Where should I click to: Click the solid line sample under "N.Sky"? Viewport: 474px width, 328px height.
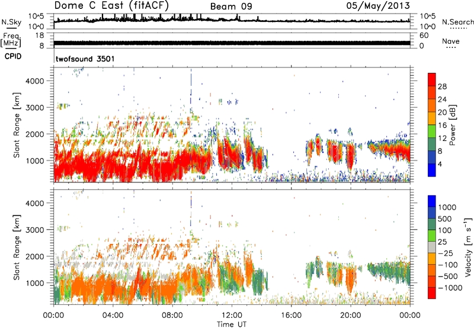pyautogui.click(x=11, y=28)
